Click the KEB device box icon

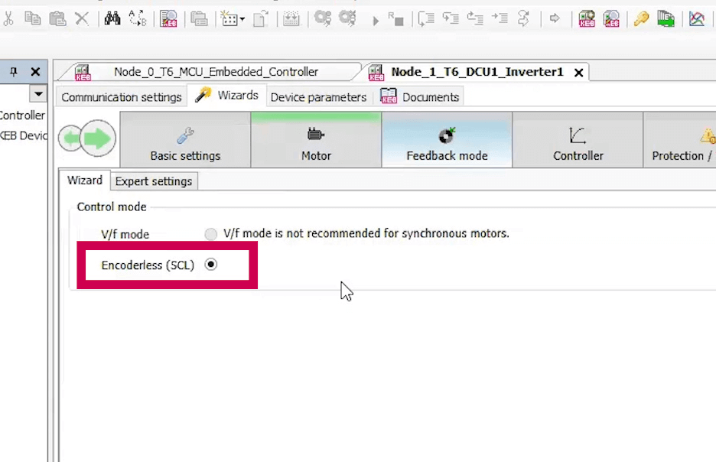pos(586,19)
